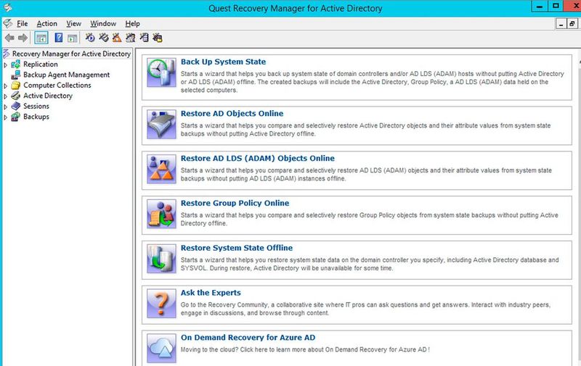Launch the backup wizard toolbar icon with clock

tap(90, 38)
